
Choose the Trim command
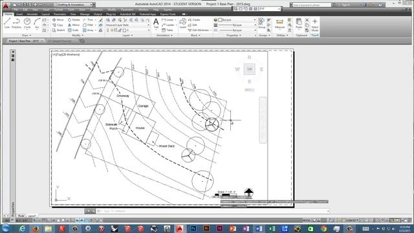pyautogui.click(x=88, y=20)
